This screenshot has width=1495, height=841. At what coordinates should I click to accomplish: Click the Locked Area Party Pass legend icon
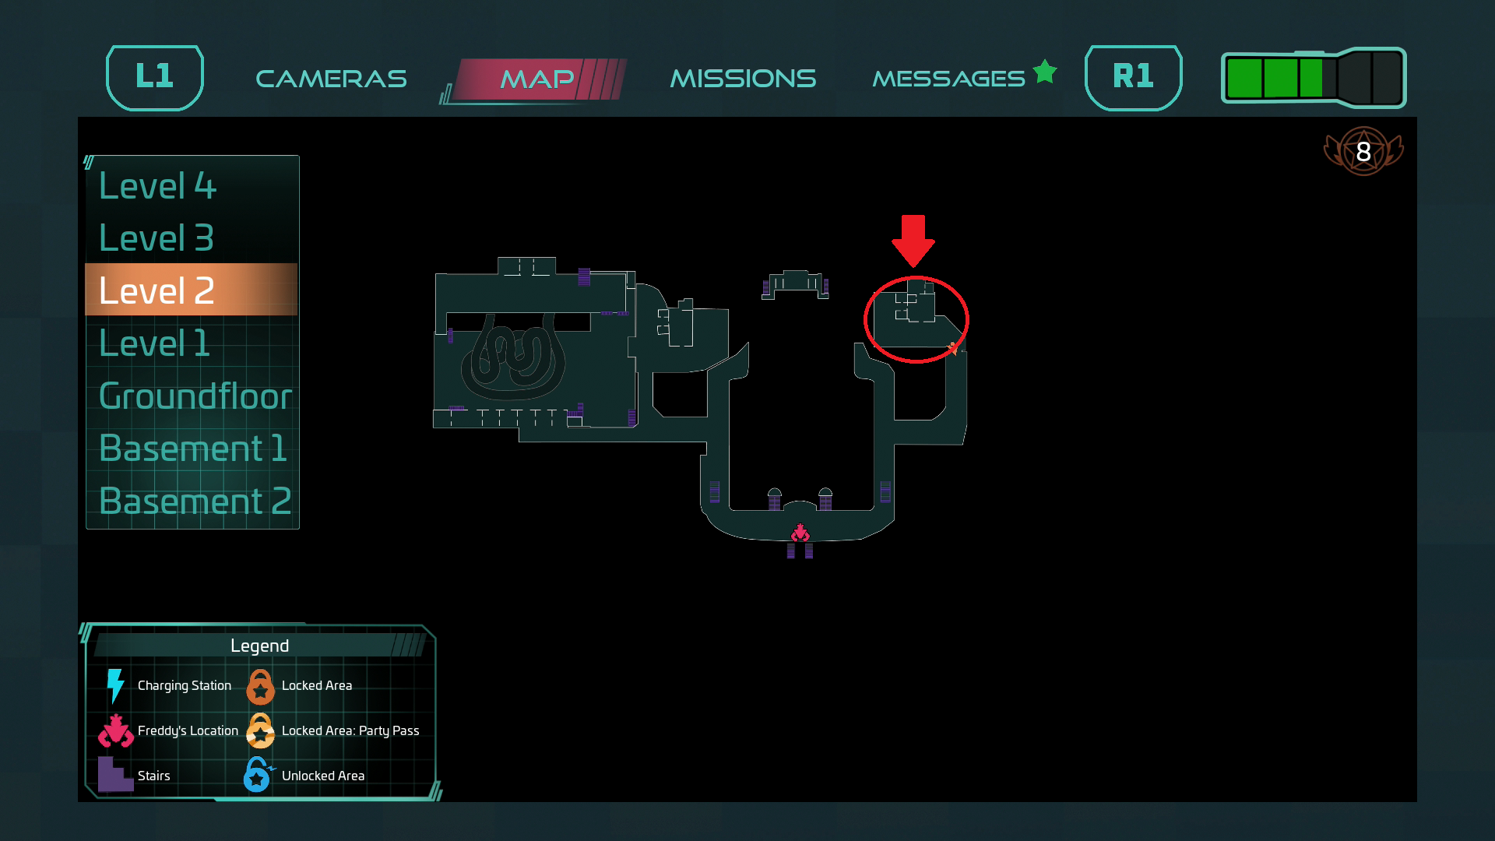pyautogui.click(x=261, y=730)
